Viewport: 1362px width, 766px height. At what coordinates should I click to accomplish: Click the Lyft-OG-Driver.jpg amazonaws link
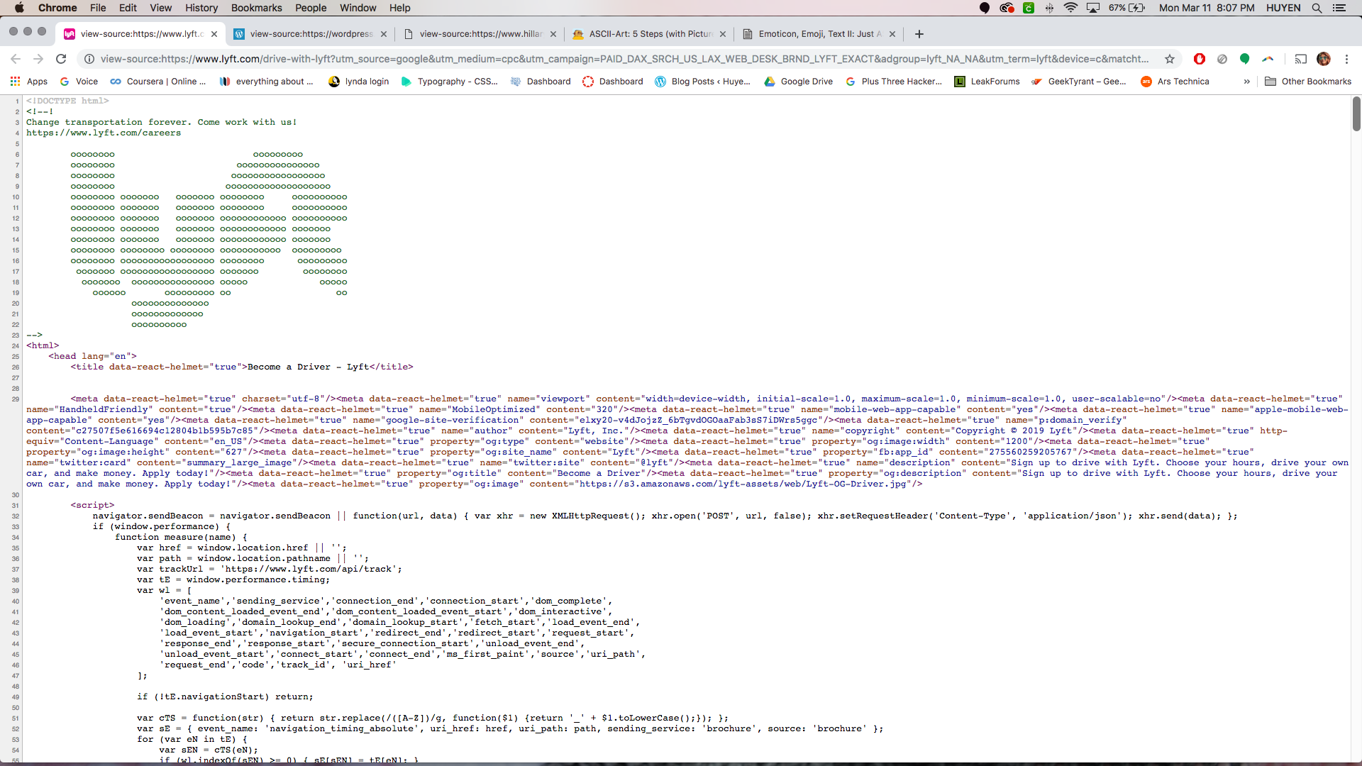tap(742, 484)
